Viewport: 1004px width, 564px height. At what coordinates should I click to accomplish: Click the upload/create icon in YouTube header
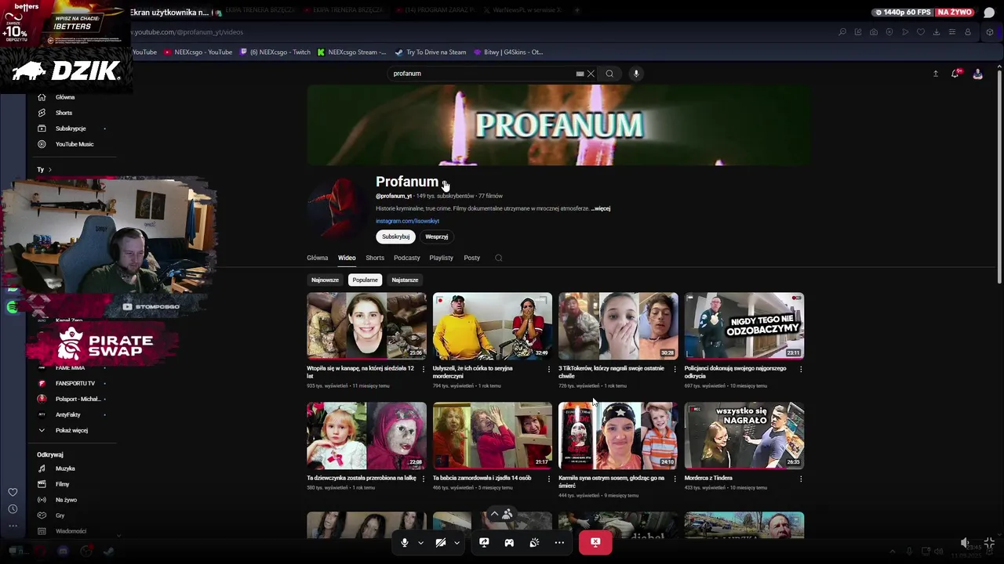point(935,74)
